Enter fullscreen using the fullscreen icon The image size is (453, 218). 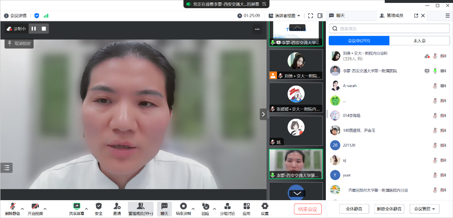(310, 16)
